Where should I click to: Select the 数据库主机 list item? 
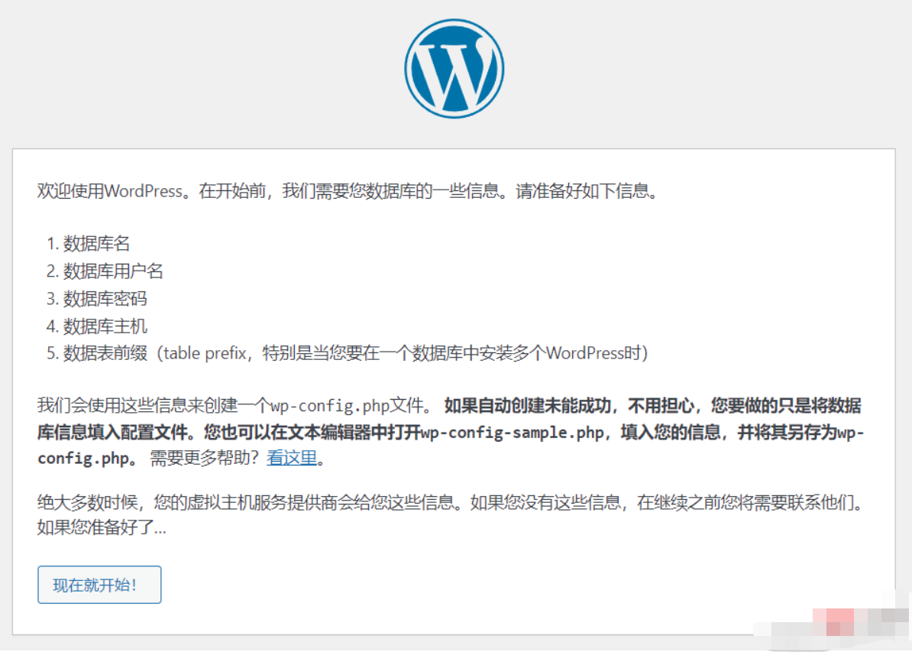pyautogui.click(x=105, y=326)
